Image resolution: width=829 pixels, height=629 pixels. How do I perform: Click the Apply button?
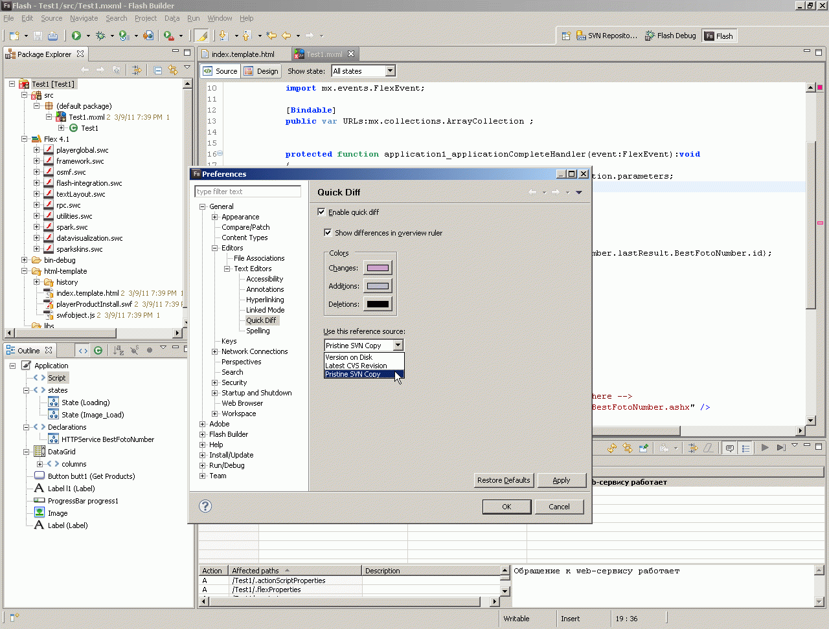[x=562, y=480]
